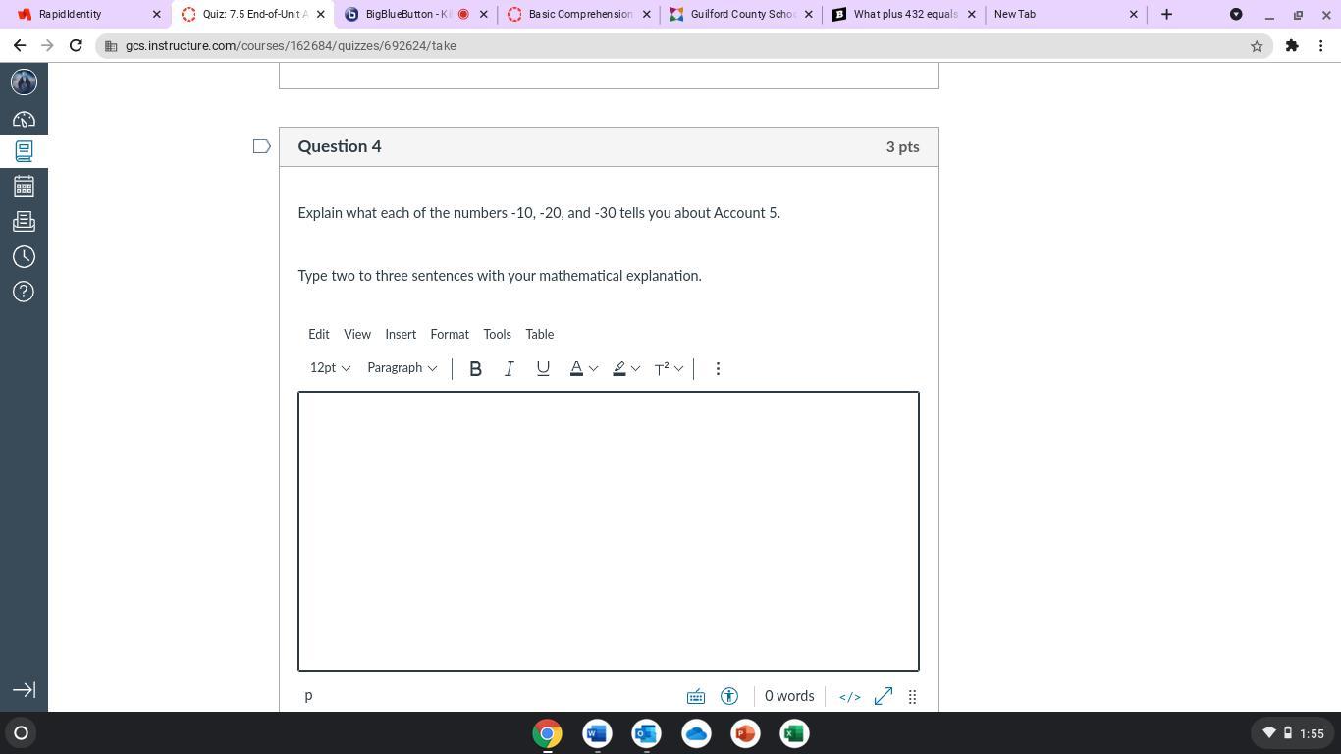
Task: Close the BigBlueButton tab
Action: click(x=483, y=14)
